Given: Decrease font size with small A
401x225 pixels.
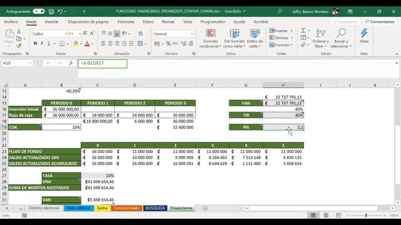Looking at the screenshot, I should tap(92, 33).
